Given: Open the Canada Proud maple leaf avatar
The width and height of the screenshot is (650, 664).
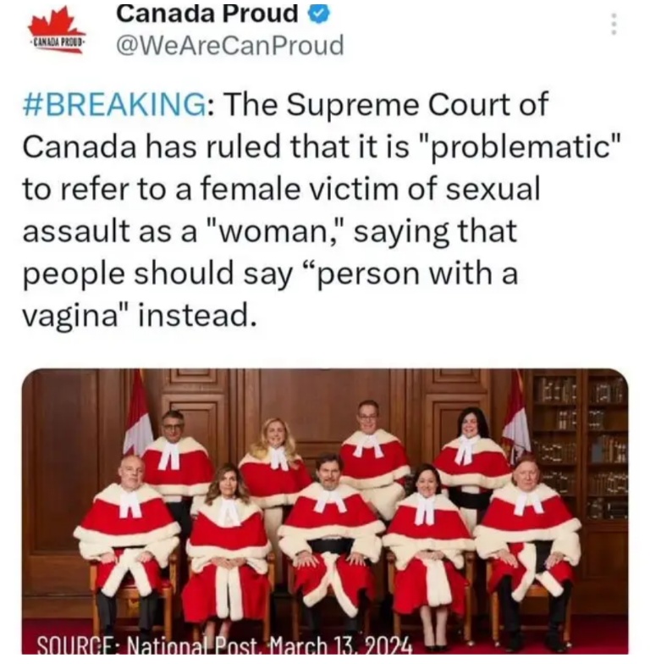Looking at the screenshot, I should pyautogui.click(x=58, y=30).
